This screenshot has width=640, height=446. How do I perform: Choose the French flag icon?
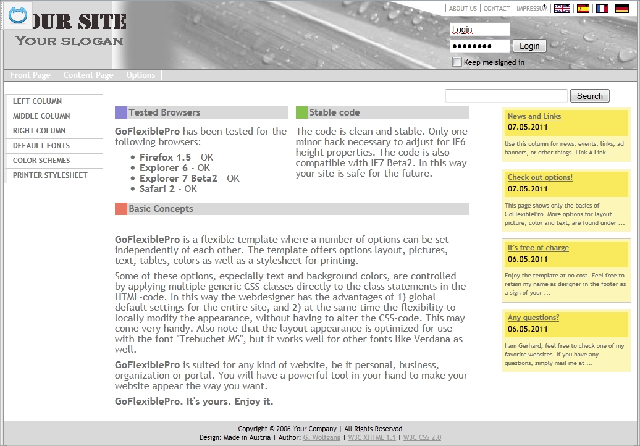click(x=602, y=9)
